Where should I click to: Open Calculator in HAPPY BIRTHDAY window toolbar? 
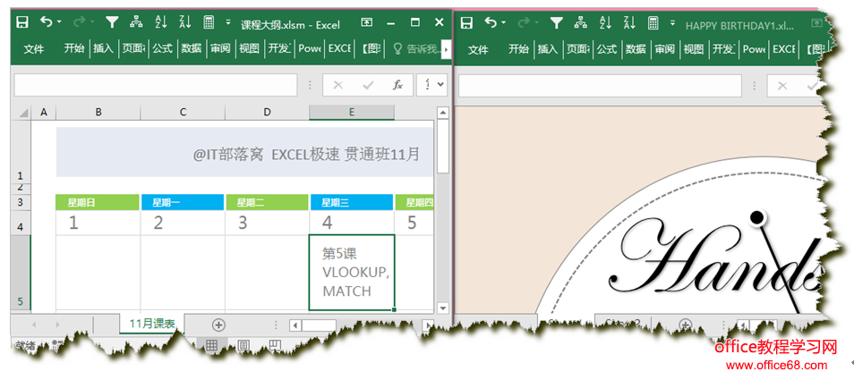pyautogui.click(x=653, y=22)
